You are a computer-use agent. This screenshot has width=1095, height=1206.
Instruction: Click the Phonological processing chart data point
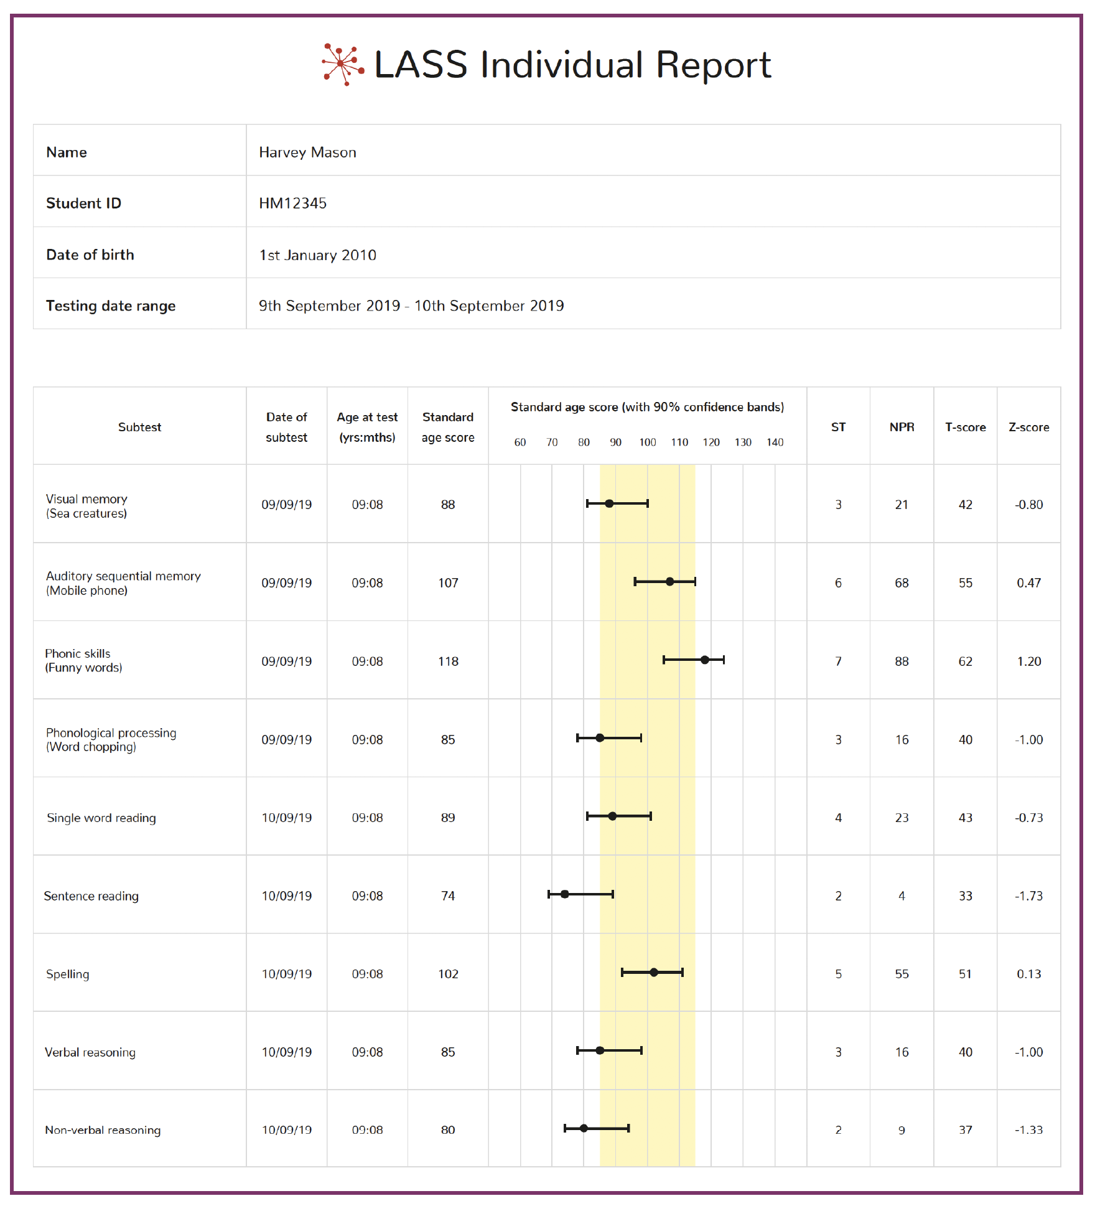[x=600, y=738]
